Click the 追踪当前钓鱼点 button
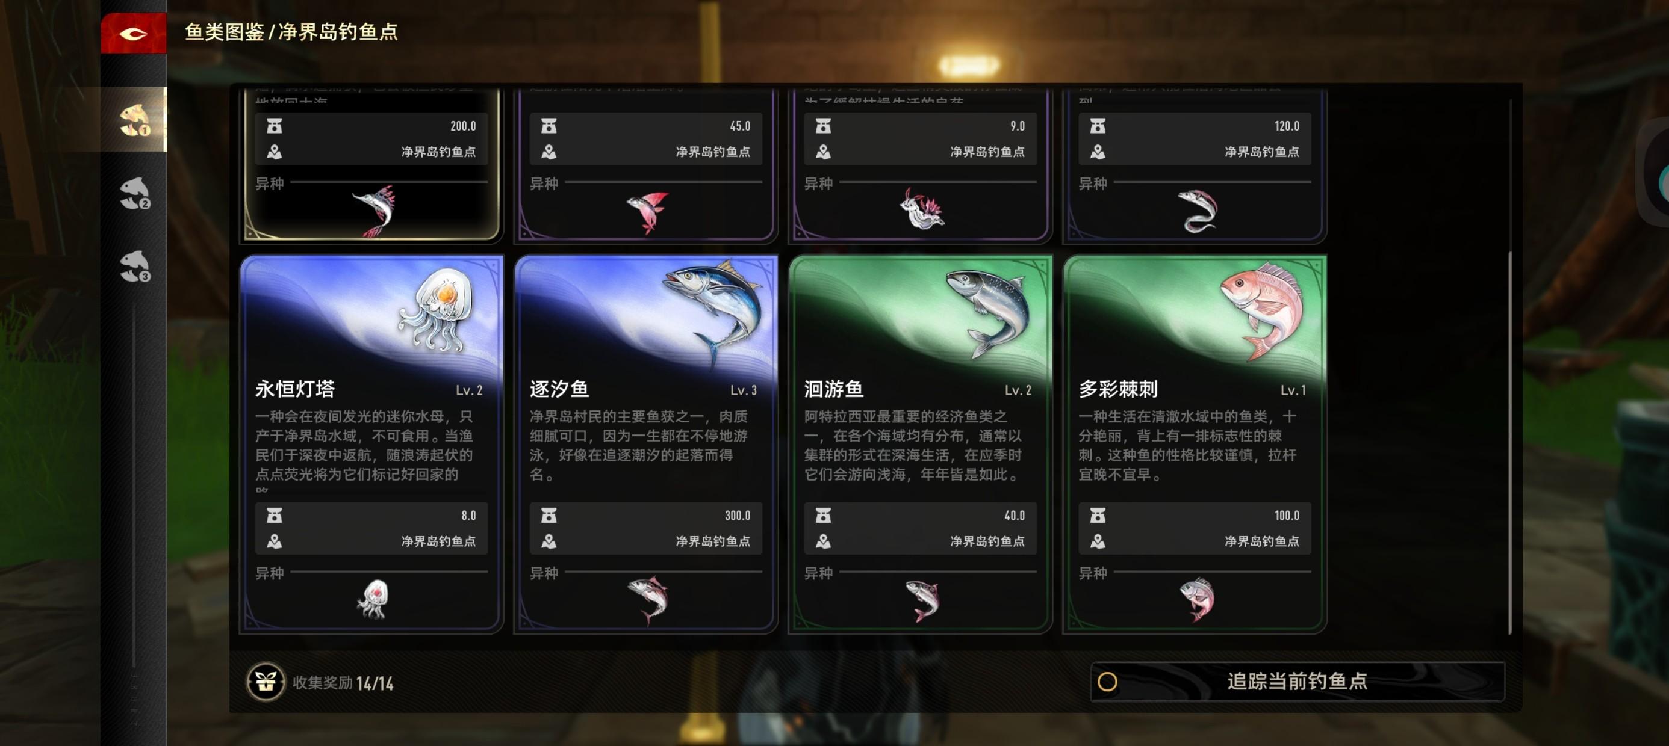 tap(1297, 682)
